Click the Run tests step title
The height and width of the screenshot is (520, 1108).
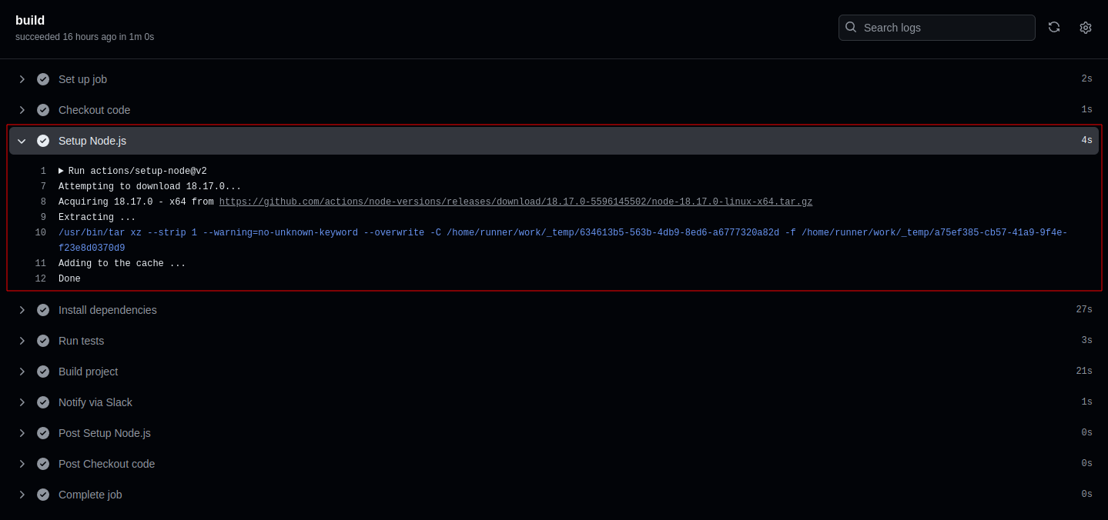click(x=81, y=341)
